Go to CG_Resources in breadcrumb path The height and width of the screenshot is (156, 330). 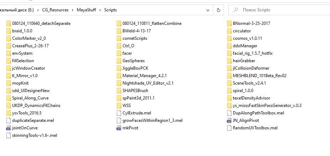pyautogui.click(x=55, y=10)
